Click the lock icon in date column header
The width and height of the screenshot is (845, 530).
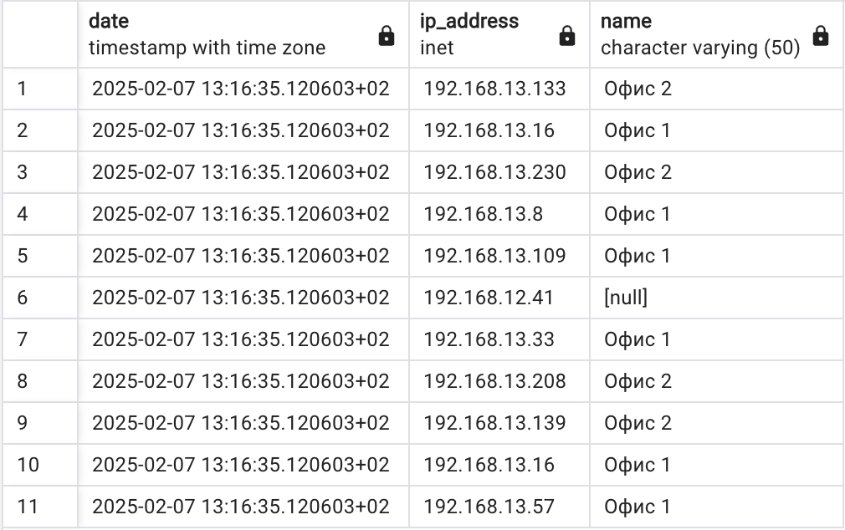(387, 36)
